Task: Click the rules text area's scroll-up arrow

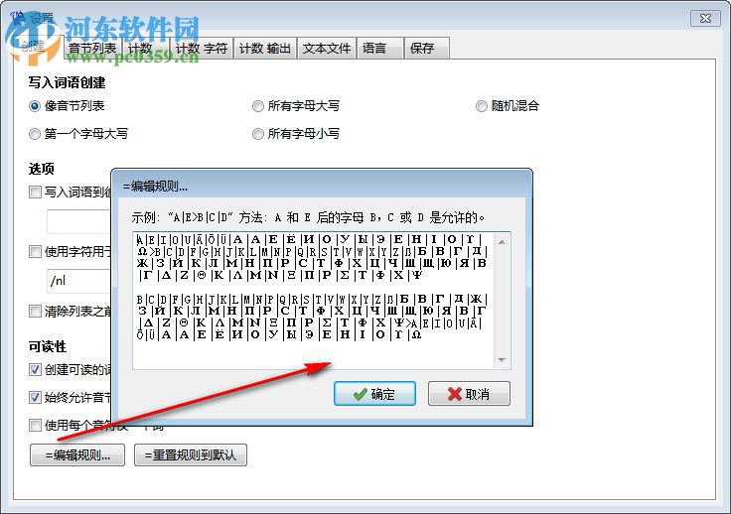Action: click(x=503, y=242)
